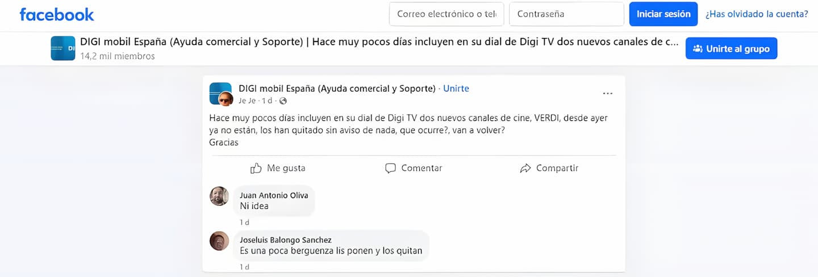
Task: Share the post via Compartir
Action: (x=549, y=168)
